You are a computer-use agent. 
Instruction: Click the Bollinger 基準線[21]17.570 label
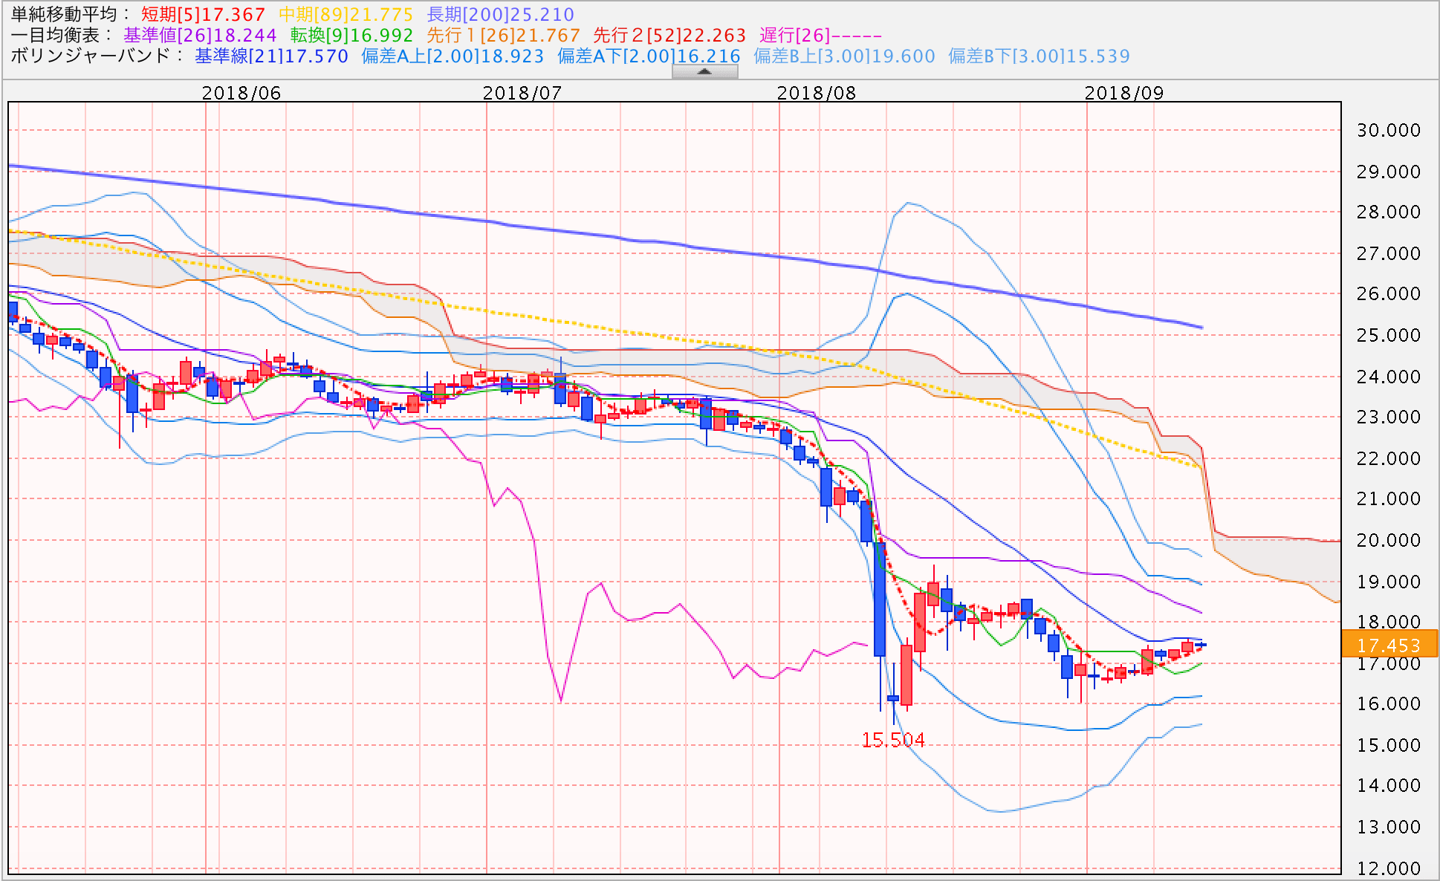[x=271, y=56]
